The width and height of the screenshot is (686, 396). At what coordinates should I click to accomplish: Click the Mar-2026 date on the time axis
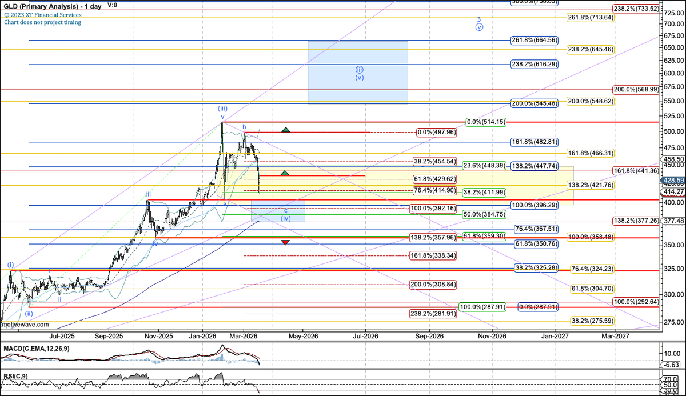point(243,336)
